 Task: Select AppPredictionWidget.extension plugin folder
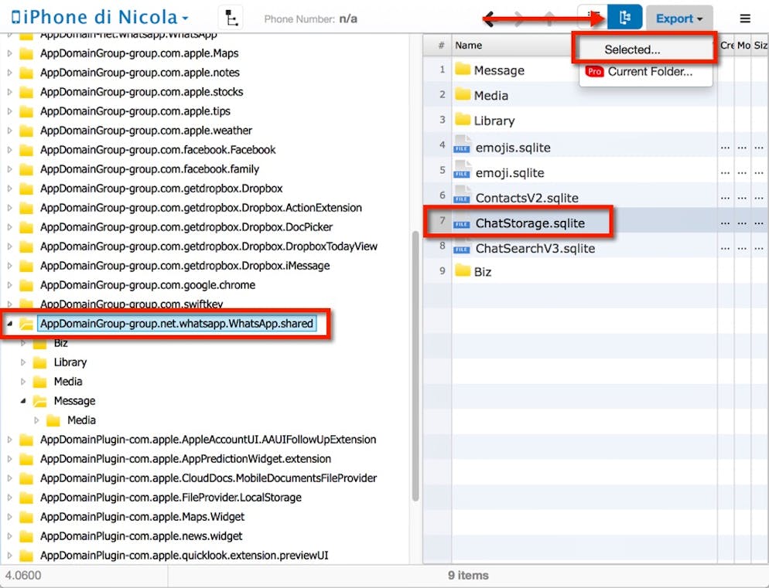tap(186, 459)
